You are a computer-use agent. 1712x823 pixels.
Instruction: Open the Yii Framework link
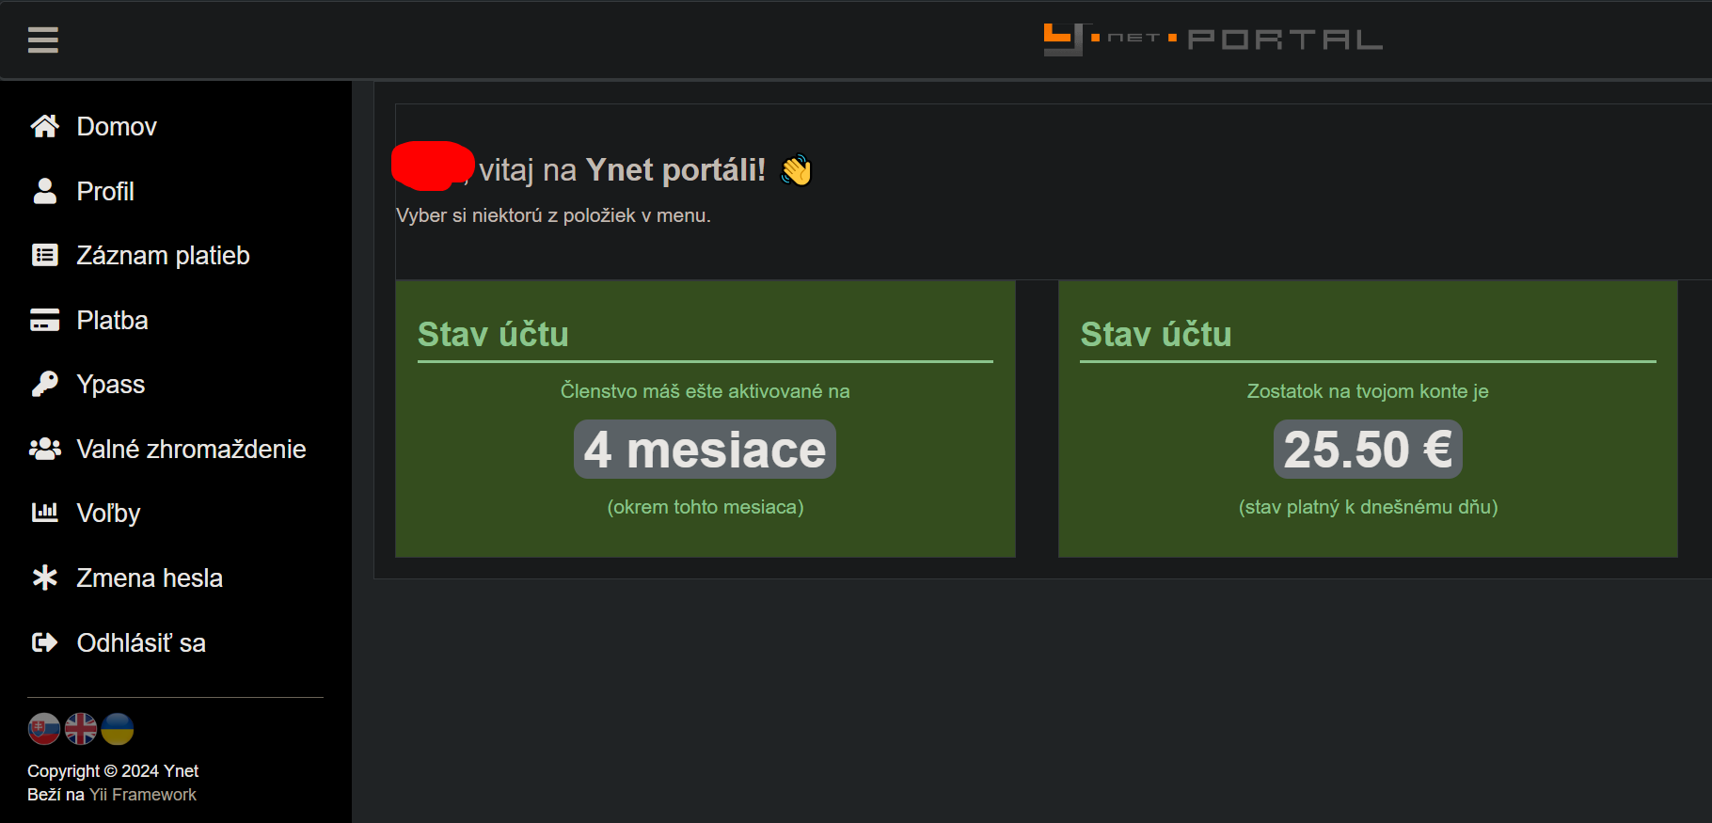coord(143,795)
